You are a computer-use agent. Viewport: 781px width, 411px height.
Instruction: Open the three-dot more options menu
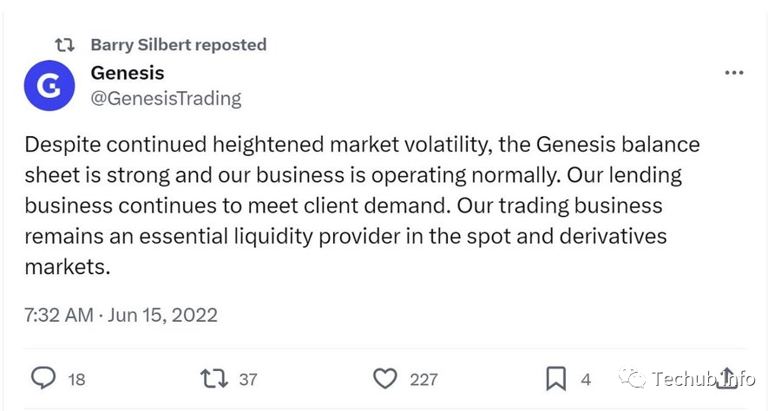point(734,73)
